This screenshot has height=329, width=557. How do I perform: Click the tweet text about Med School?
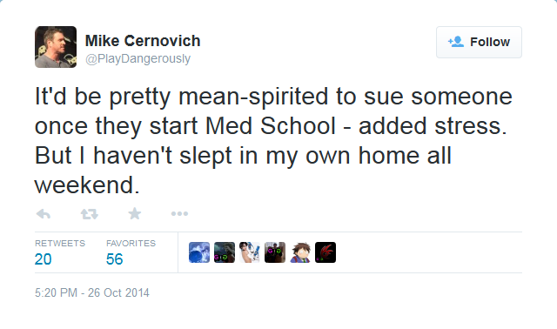pos(273,141)
